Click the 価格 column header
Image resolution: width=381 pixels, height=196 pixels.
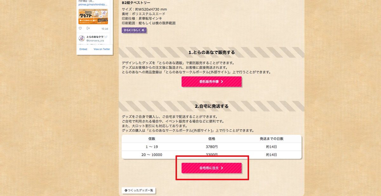[211, 139]
